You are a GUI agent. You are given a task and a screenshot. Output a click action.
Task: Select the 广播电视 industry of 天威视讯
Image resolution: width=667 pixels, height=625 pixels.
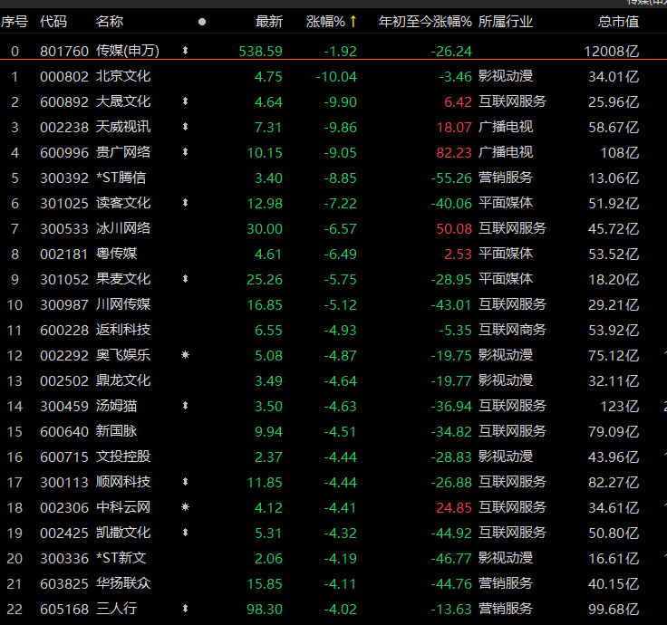coord(506,128)
